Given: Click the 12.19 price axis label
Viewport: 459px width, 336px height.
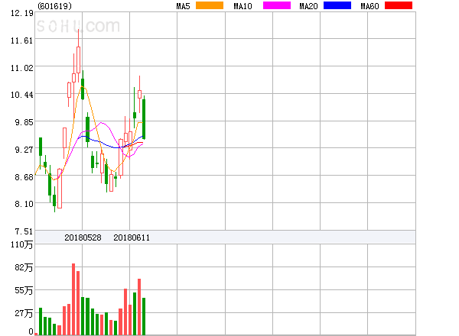Looking at the screenshot, I should 22,13.
